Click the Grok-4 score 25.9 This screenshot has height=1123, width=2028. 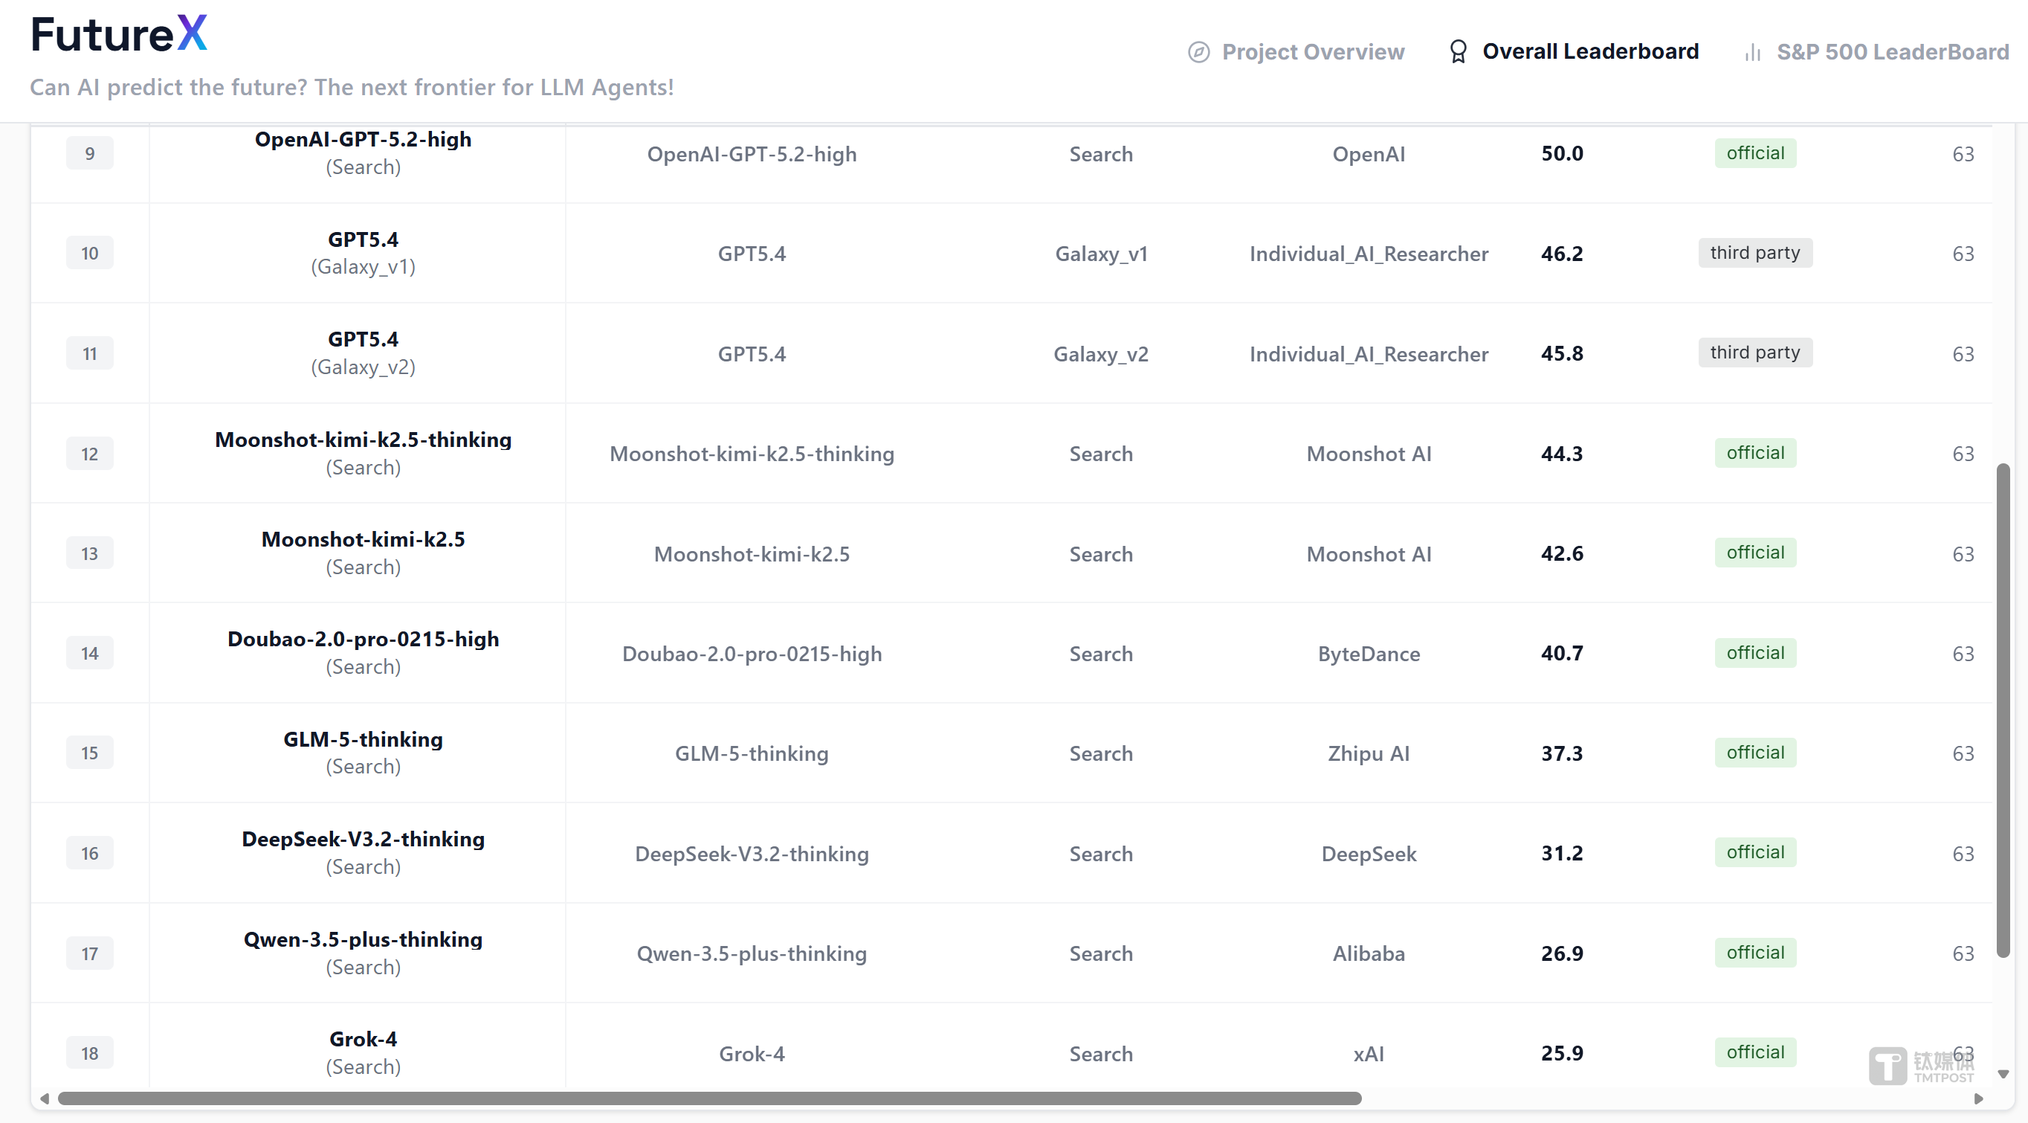(1562, 1053)
